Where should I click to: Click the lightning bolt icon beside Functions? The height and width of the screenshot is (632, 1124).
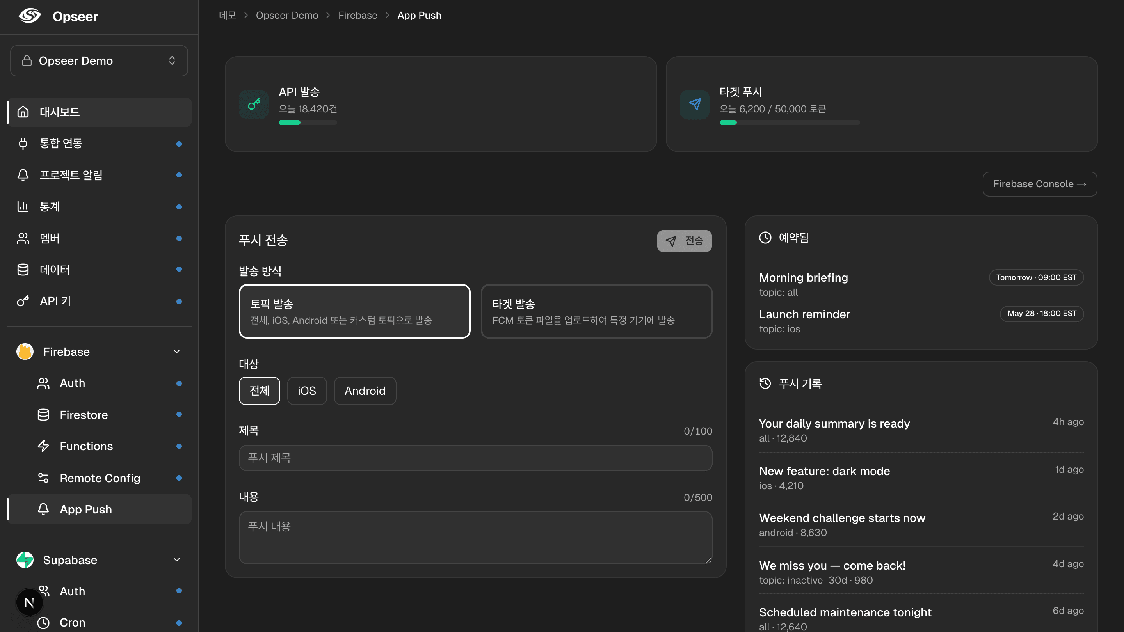coord(43,446)
